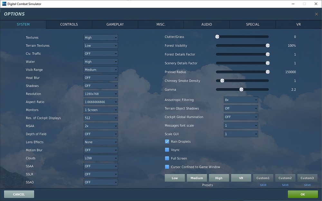Open the GAMEPLAY tab
The height and width of the screenshot is (201, 322).
coord(115,24)
